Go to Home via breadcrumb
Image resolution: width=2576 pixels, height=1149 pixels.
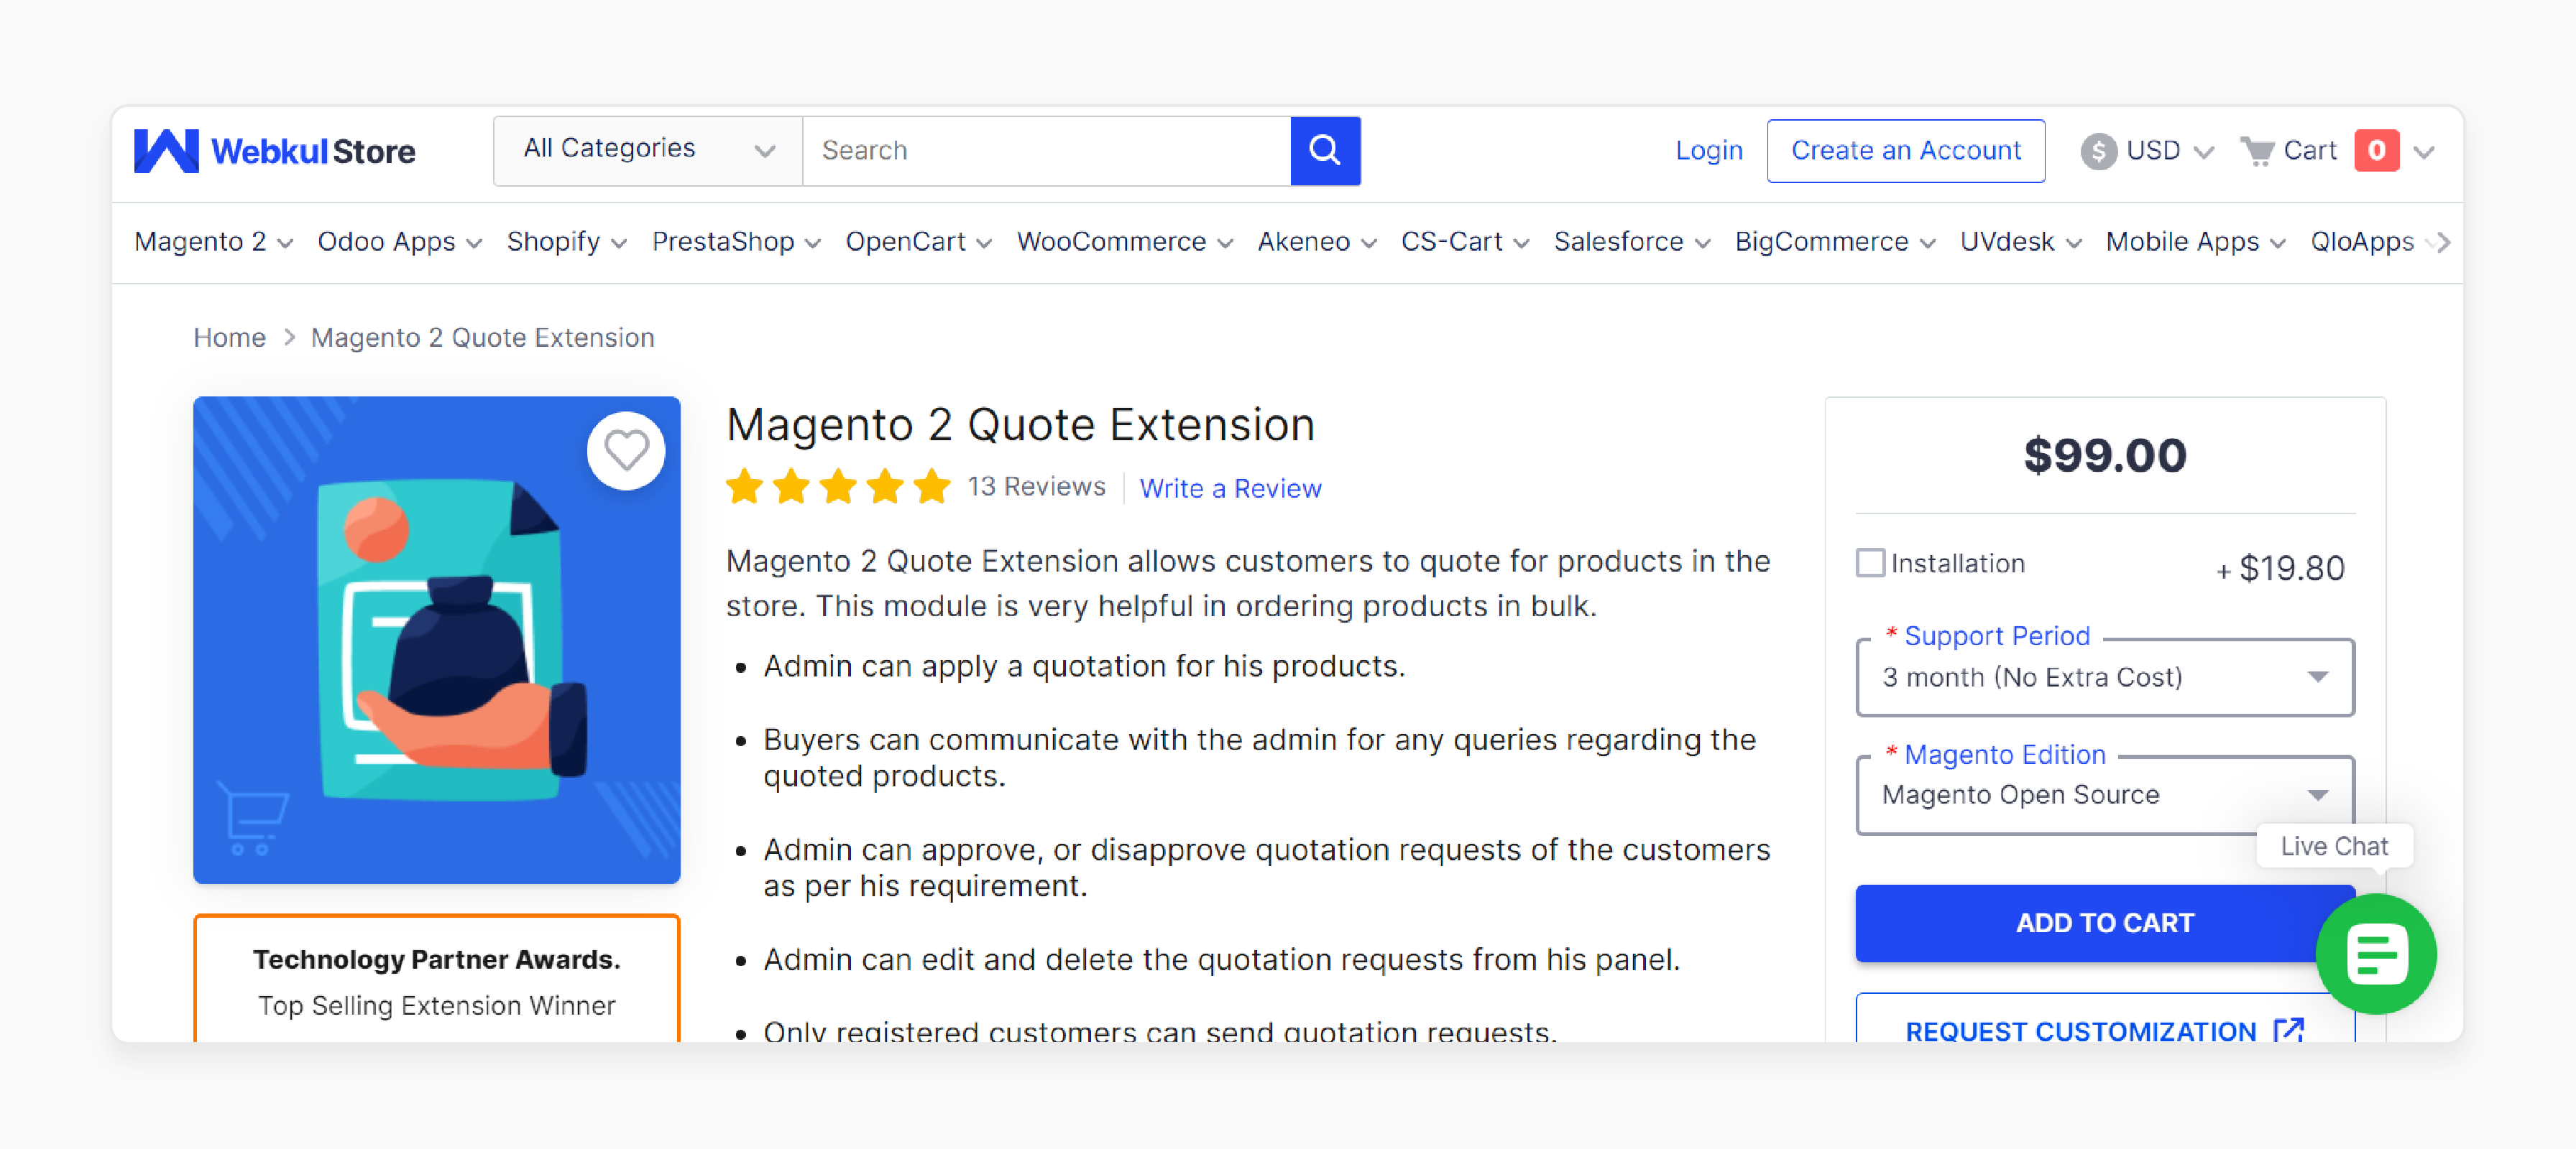coord(229,338)
